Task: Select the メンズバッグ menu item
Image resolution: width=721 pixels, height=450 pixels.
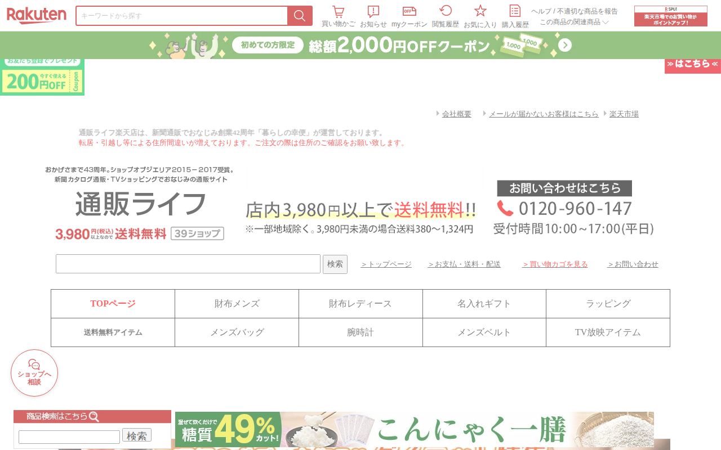Action: coord(237,332)
